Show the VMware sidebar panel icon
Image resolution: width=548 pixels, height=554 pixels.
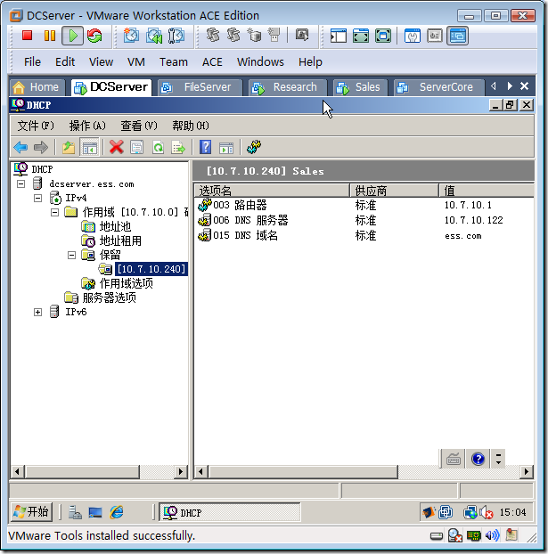pyautogui.click(x=339, y=36)
